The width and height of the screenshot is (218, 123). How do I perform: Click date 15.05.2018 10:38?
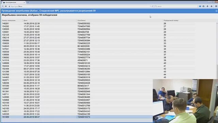[32, 35]
